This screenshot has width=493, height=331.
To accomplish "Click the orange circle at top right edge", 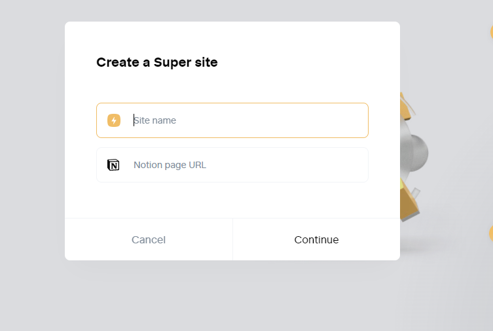I will [x=492, y=31].
